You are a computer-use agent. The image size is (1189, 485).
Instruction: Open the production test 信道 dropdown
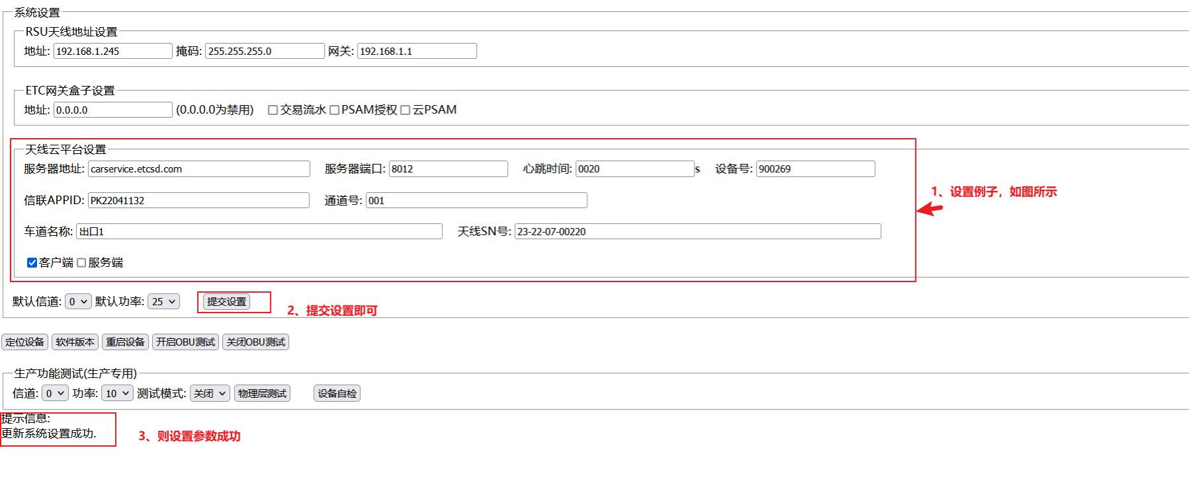coord(55,393)
